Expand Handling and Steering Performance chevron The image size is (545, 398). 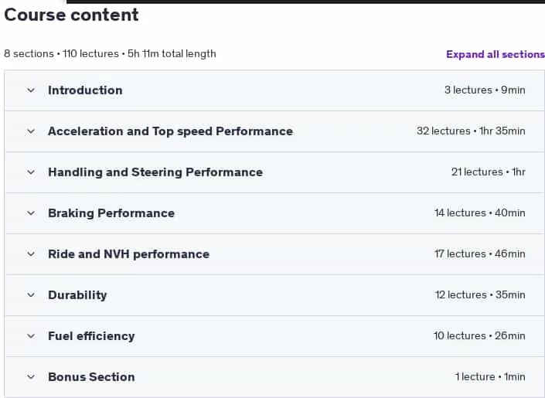(31, 172)
